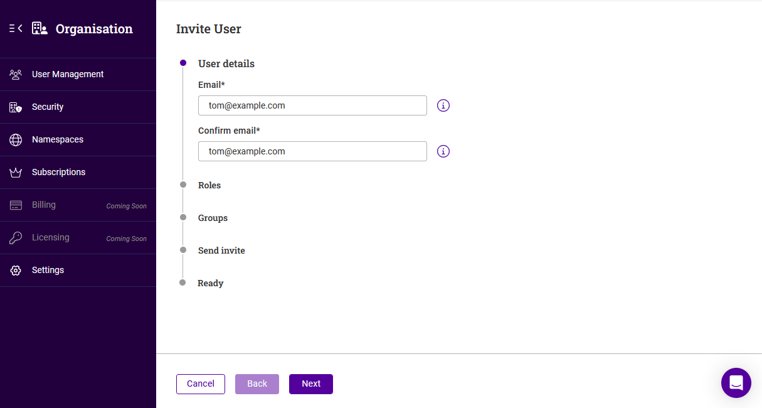Click the Namespaces globe icon
762x408 pixels.
click(x=16, y=139)
